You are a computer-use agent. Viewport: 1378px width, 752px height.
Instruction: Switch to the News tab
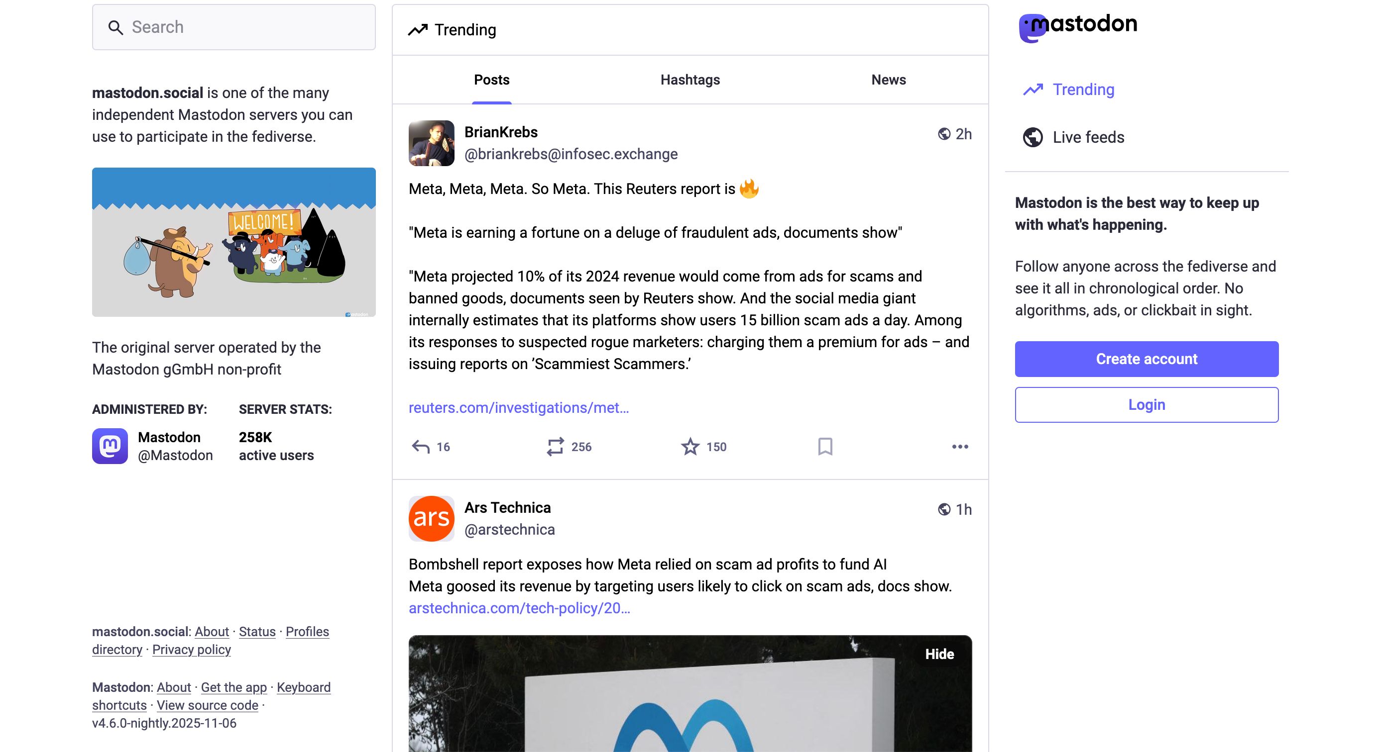tap(888, 80)
